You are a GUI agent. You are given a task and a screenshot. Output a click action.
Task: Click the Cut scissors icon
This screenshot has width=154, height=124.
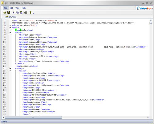13,12
